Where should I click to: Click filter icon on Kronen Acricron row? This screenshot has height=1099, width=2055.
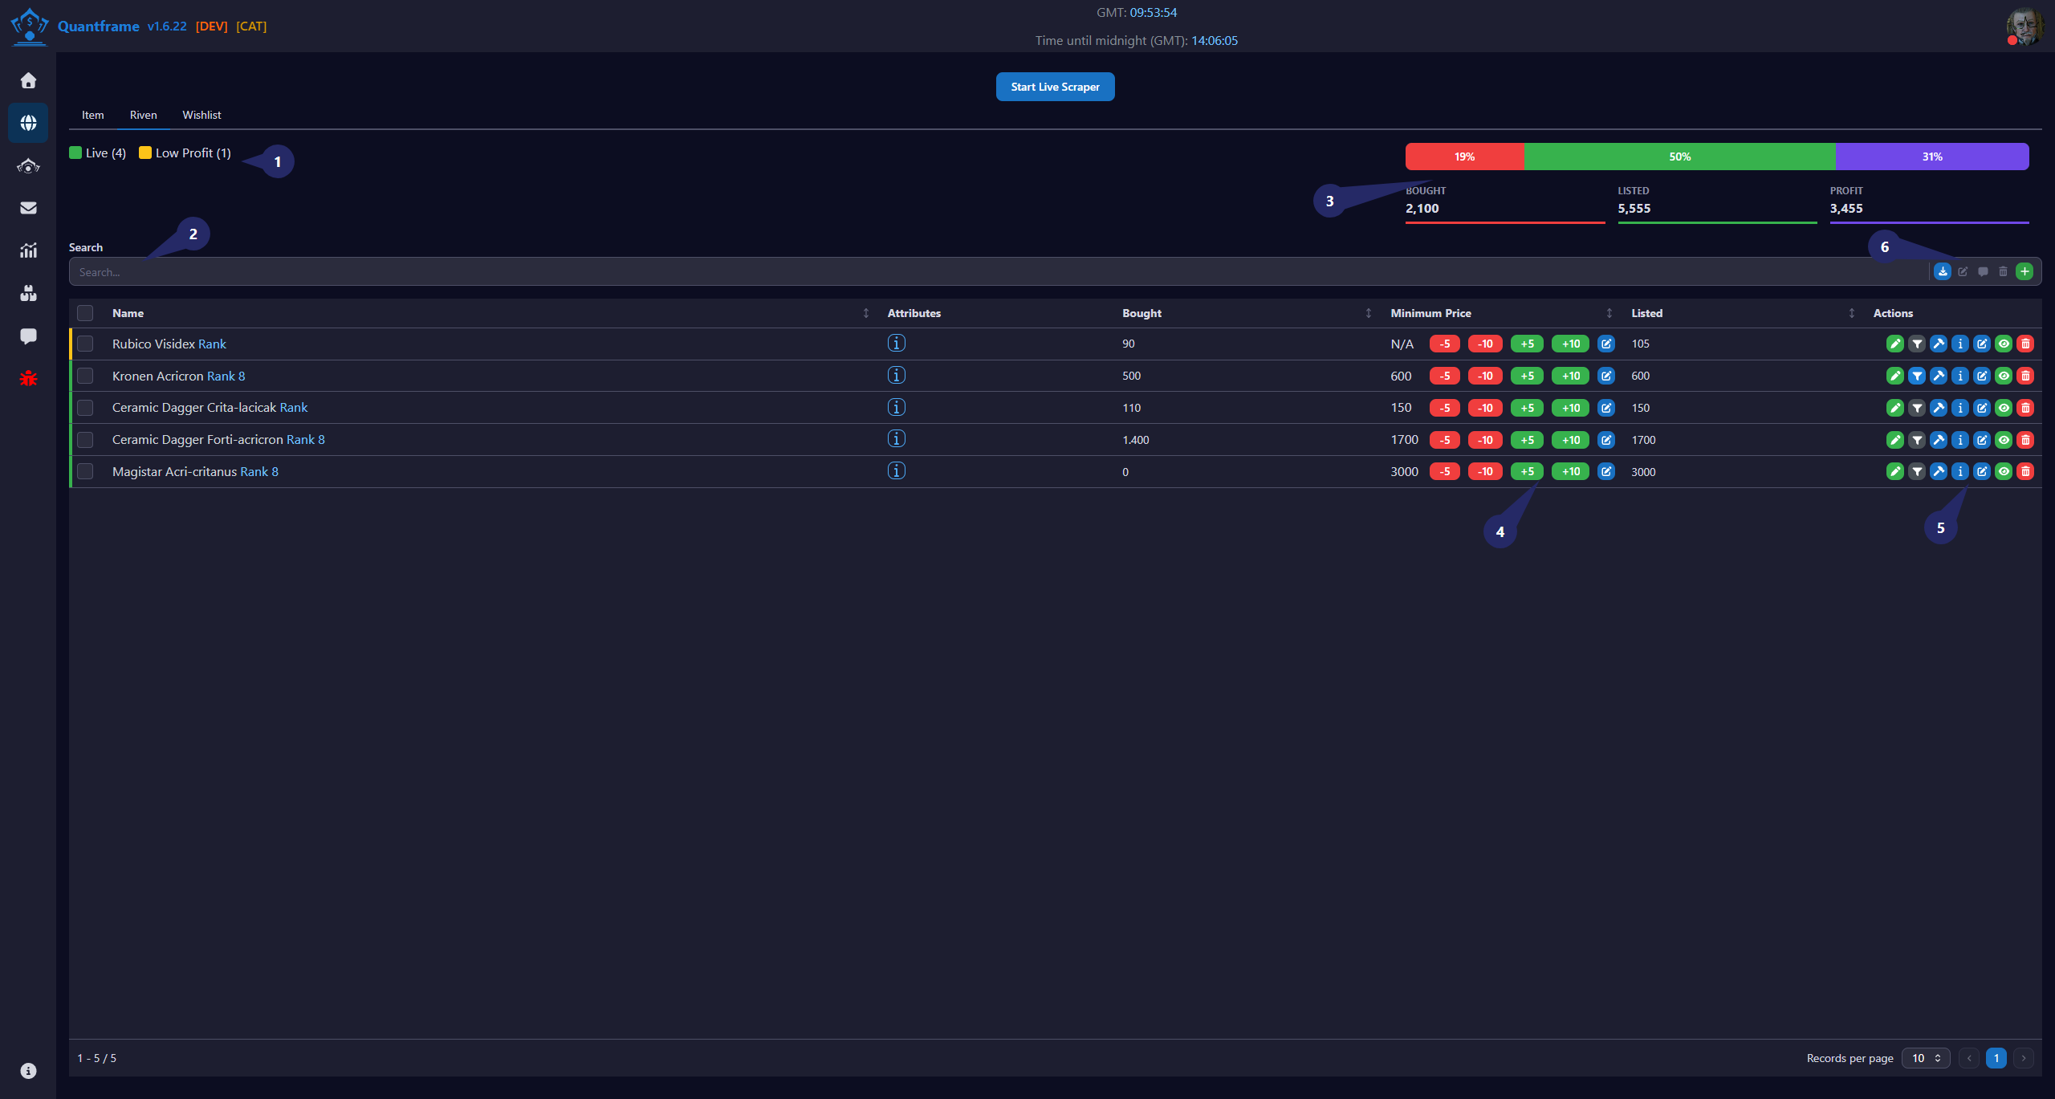tap(1917, 376)
